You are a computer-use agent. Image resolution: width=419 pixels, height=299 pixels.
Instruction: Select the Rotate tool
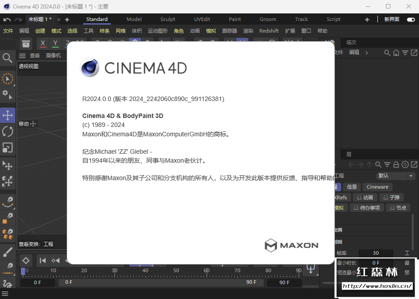(x=8, y=131)
